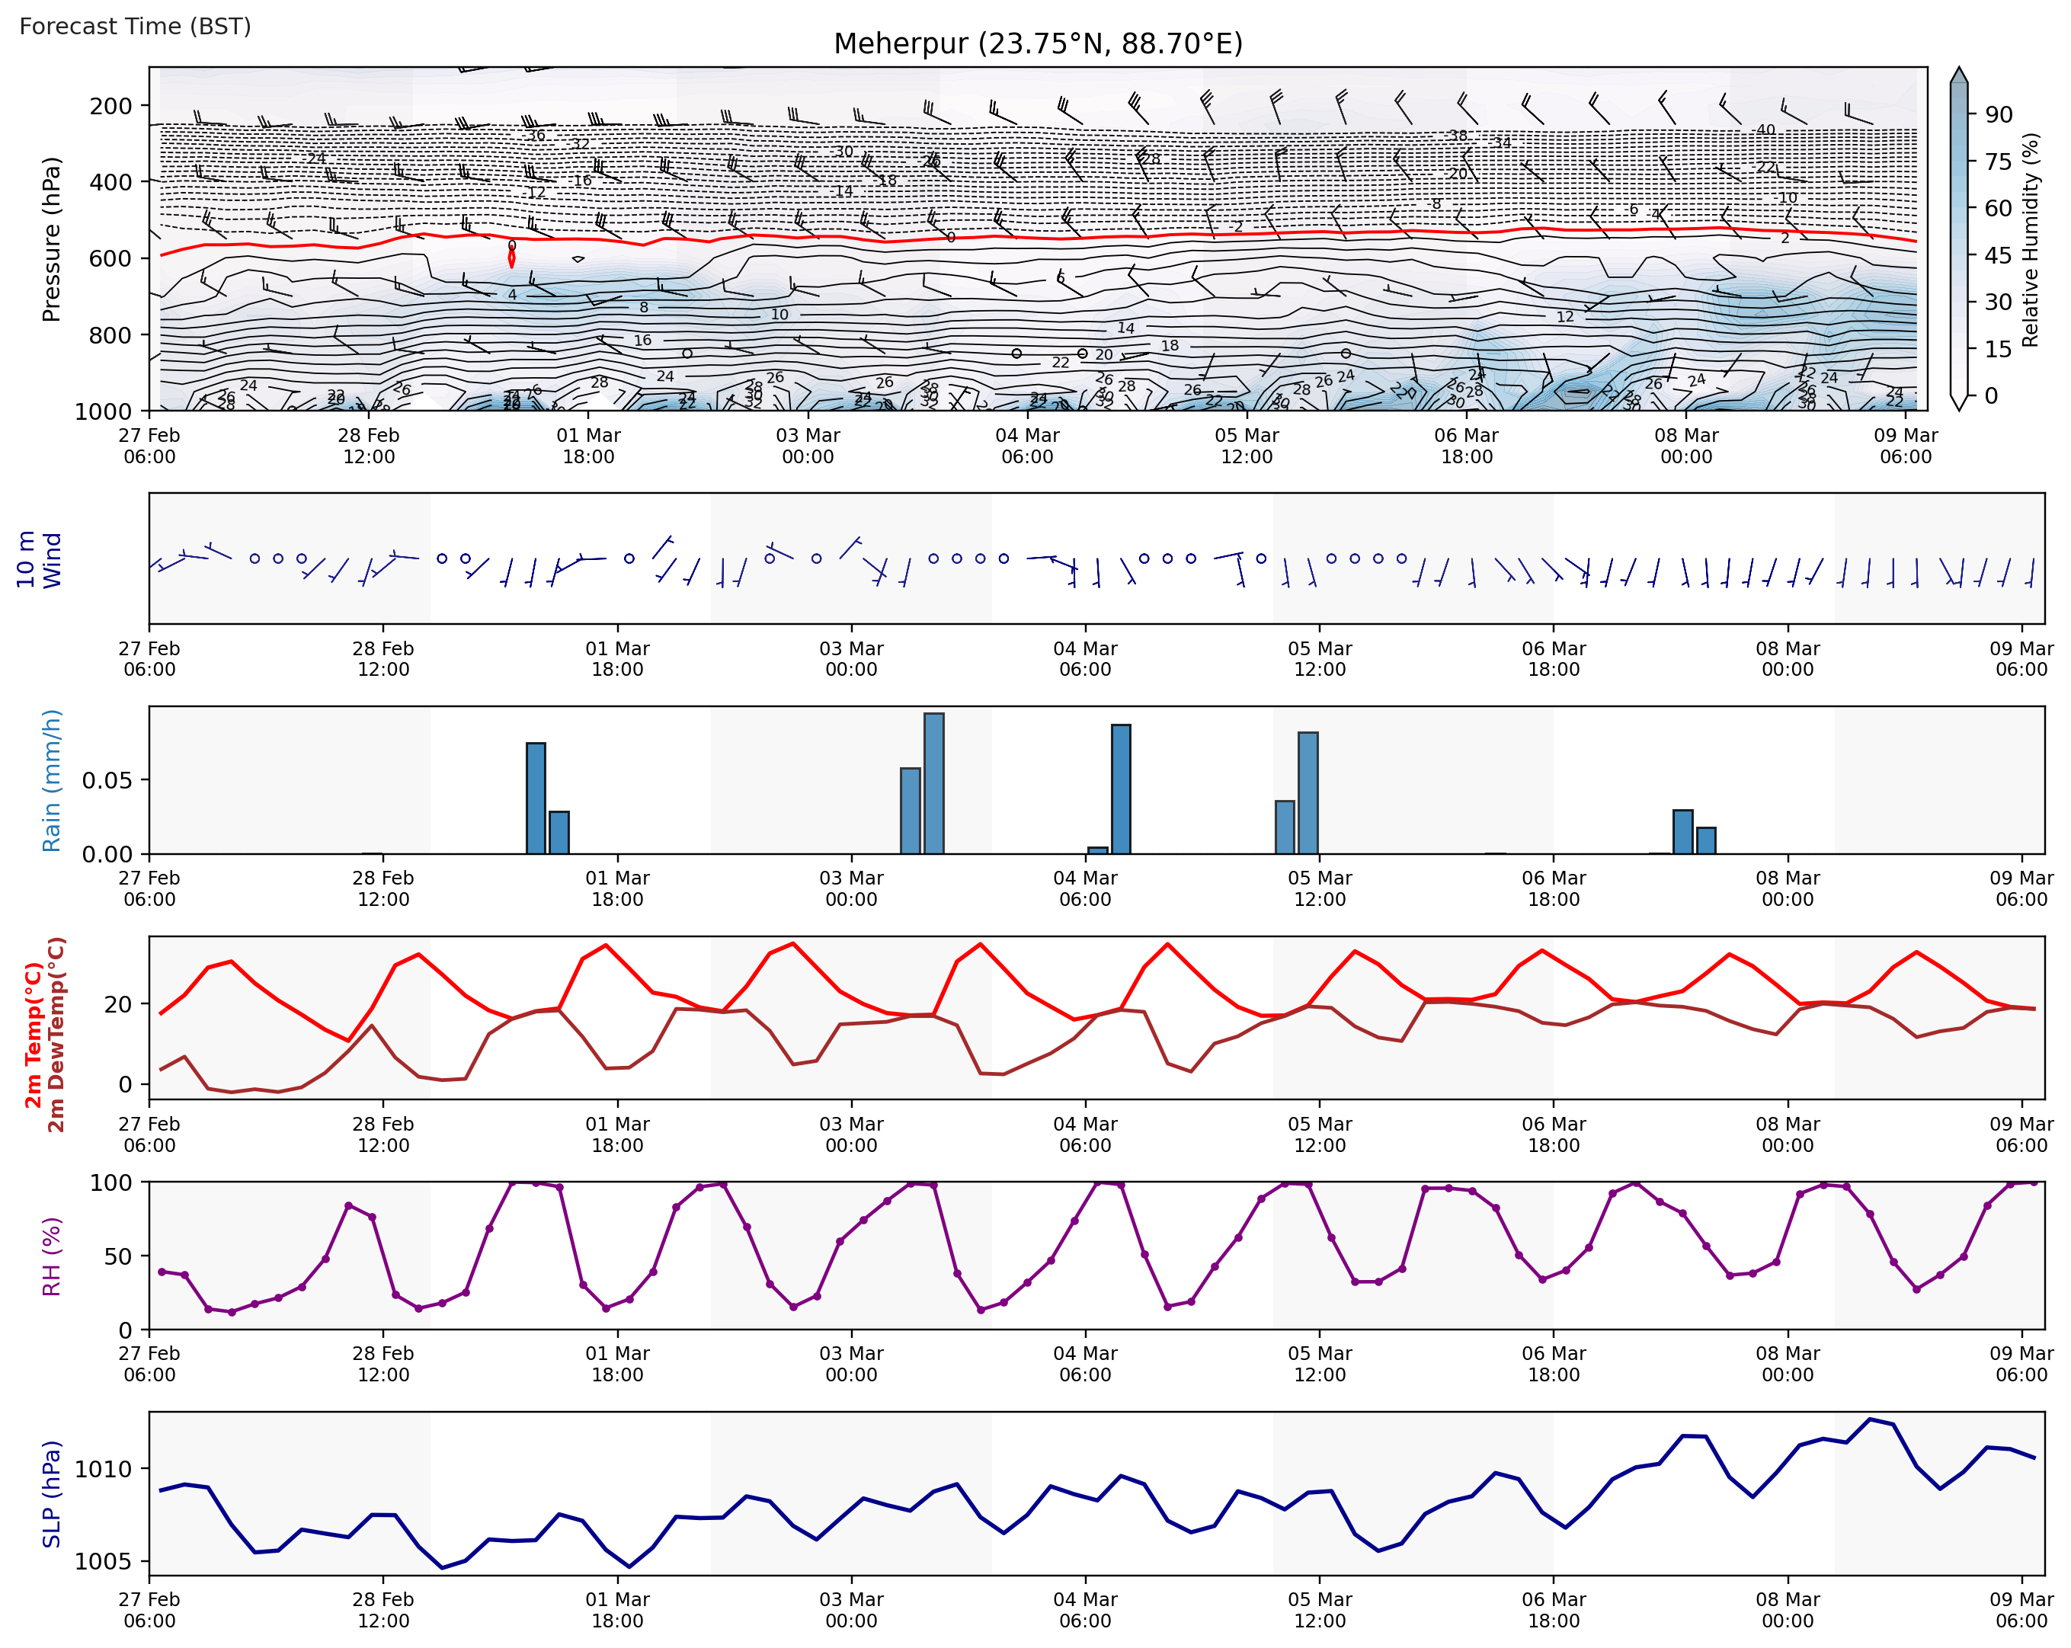
Task: Click the colorbar at the 90 mark
Action: click(x=1959, y=114)
